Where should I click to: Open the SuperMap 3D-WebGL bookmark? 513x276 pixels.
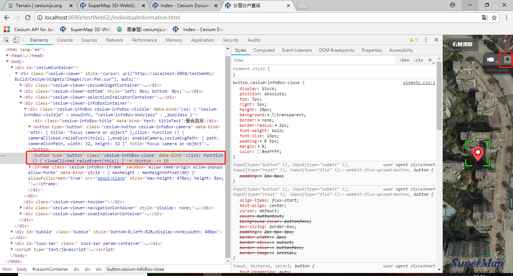(86, 29)
